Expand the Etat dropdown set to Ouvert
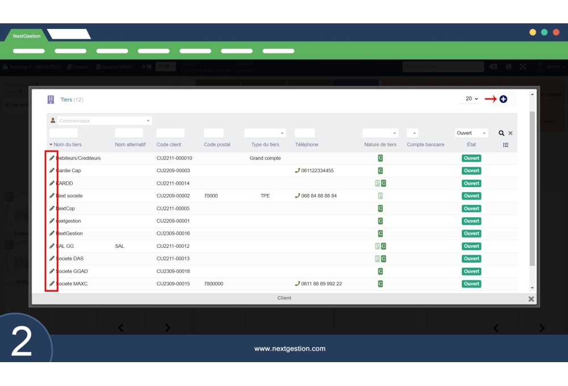The image size is (568, 386). pos(472,132)
